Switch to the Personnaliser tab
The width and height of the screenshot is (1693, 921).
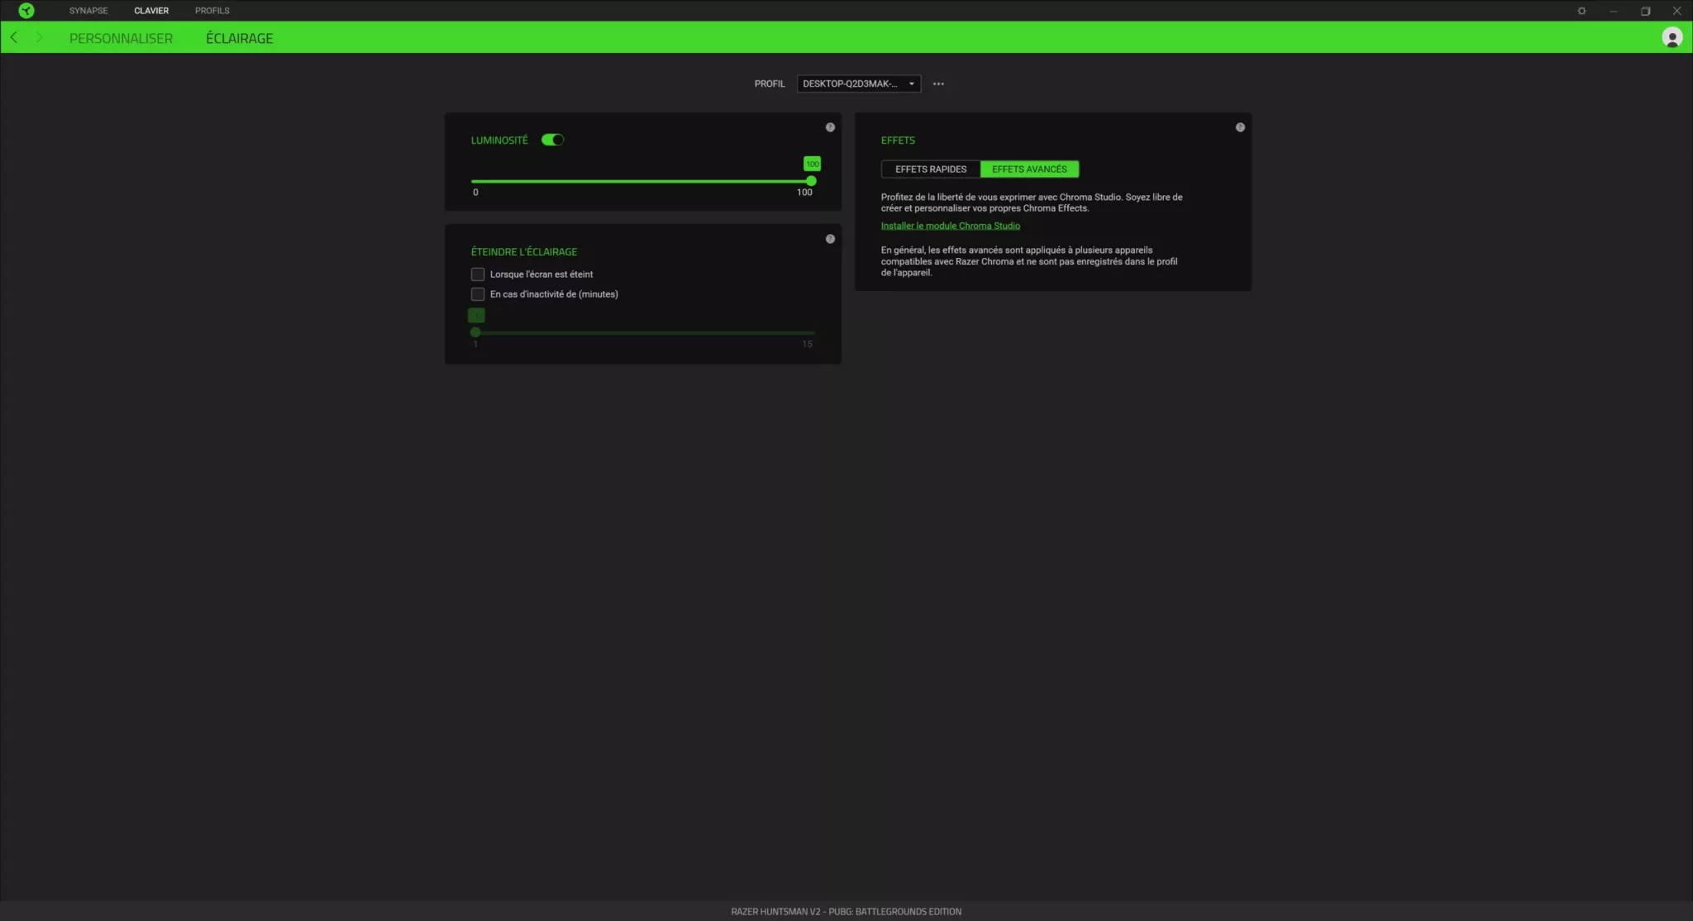122,37
